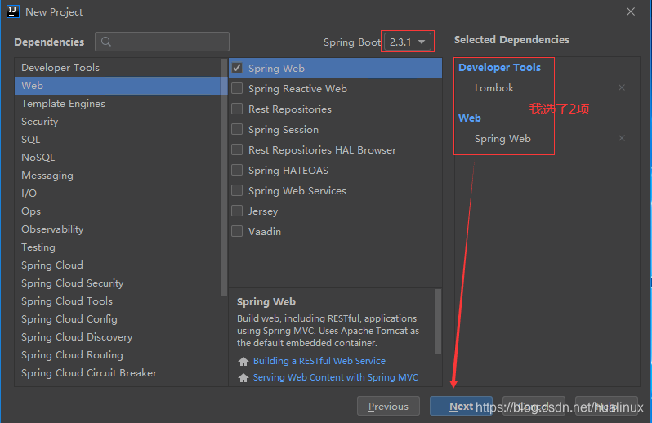This screenshot has height=423, width=652.
Task: Enable Spring Reactive Web checkbox
Action: (237, 88)
